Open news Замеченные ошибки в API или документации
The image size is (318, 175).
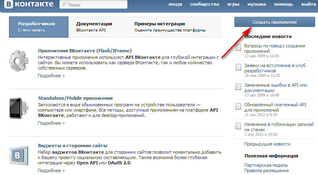click(x=276, y=88)
